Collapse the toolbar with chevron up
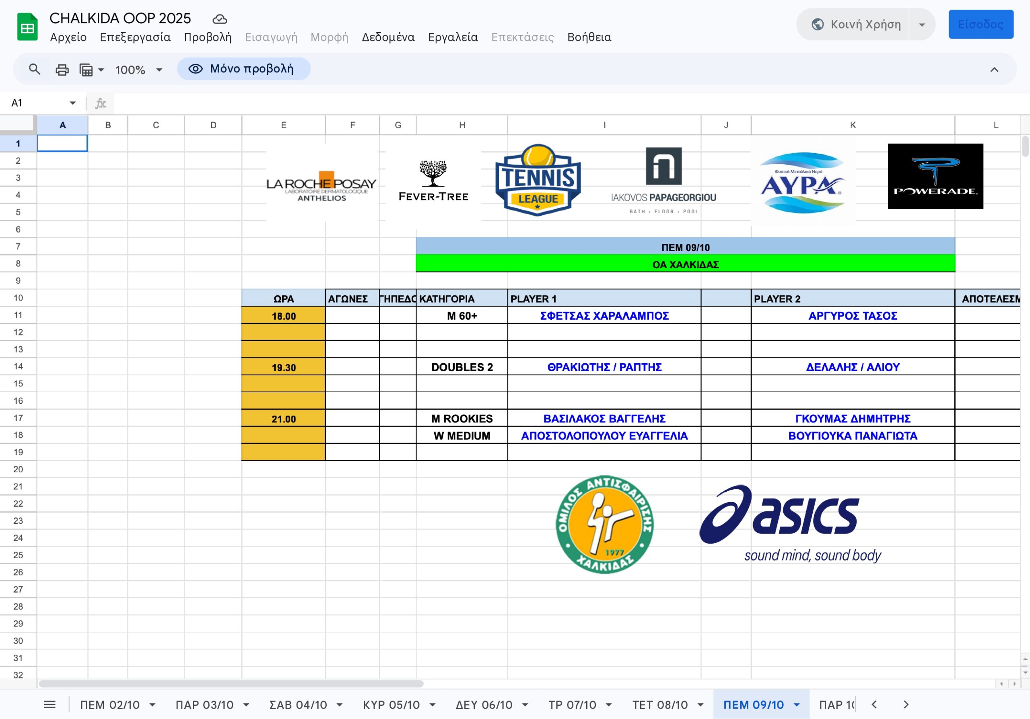1030x719 pixels. (x=994, y=70)
